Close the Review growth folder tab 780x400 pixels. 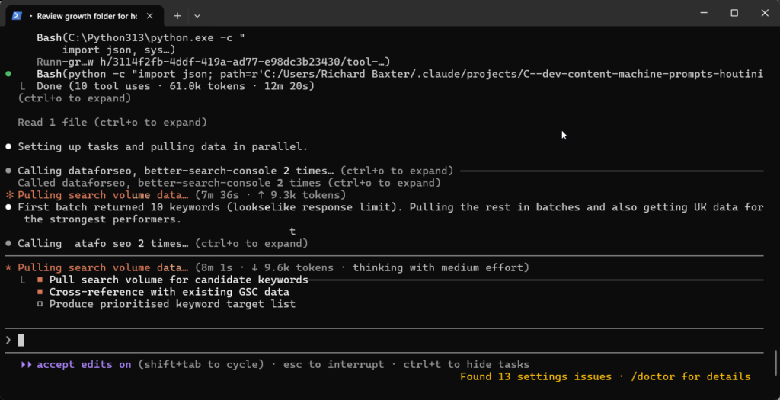149,15
